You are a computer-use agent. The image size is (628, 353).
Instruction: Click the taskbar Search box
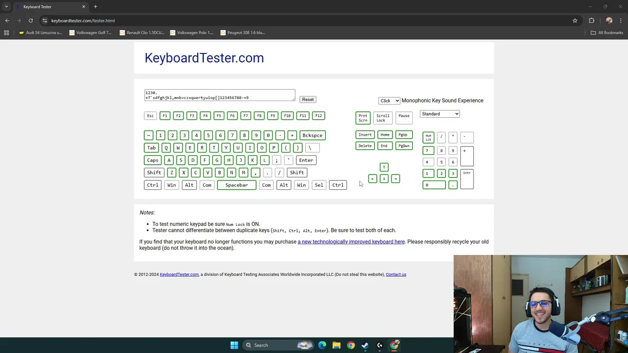click(x=279, y=345)
